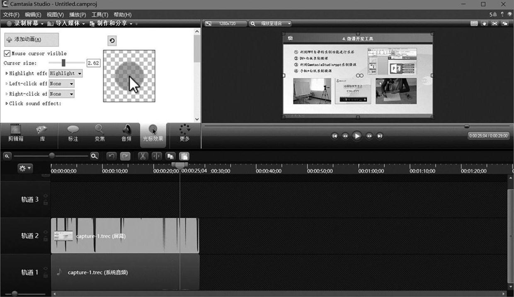Open the 视图(V) menu
The height and width of the screenshot is (297, 514).
55,15
